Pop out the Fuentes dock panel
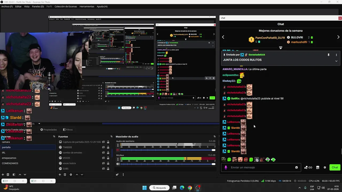Image resolution: width=342 pixels, height=192 pixels. coord(111,137)
